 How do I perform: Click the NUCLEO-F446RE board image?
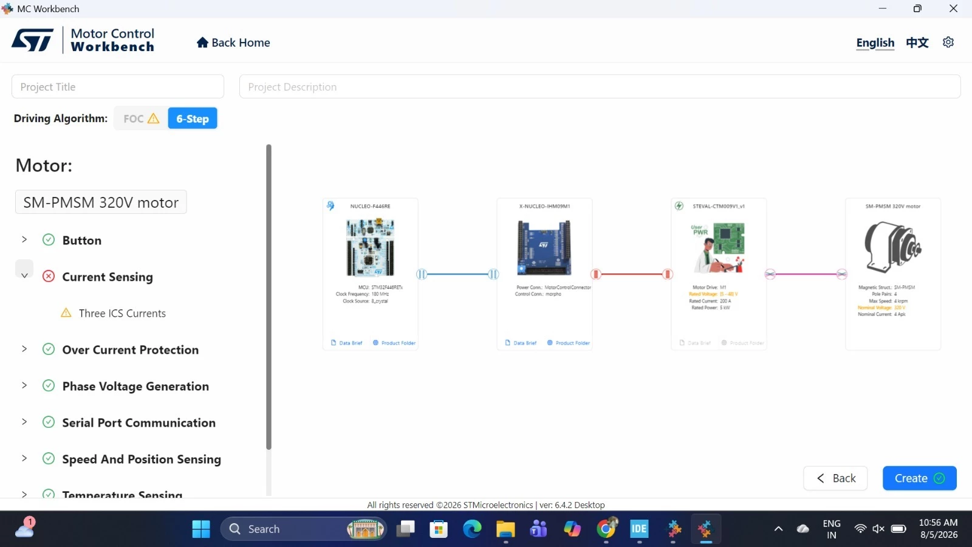371,248
